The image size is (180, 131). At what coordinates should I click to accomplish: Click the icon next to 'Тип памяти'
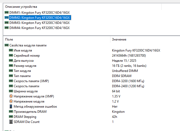tap(11, 76)
